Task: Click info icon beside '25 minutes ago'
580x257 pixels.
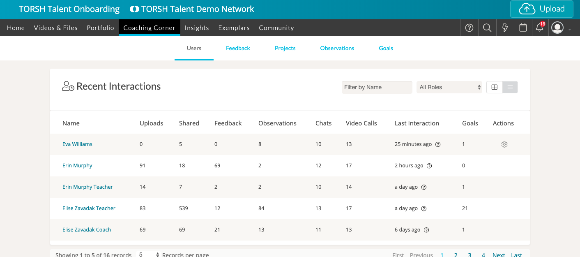Action: pyautogui.click(x=438, y=144)
